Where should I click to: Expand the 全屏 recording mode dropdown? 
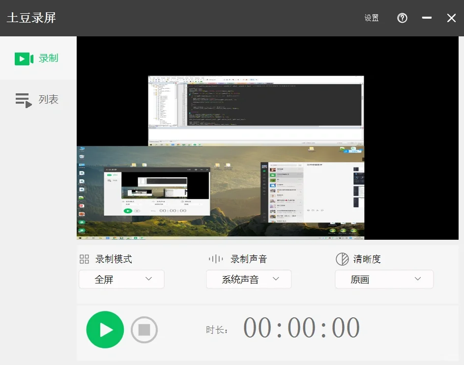click(121, 279)
